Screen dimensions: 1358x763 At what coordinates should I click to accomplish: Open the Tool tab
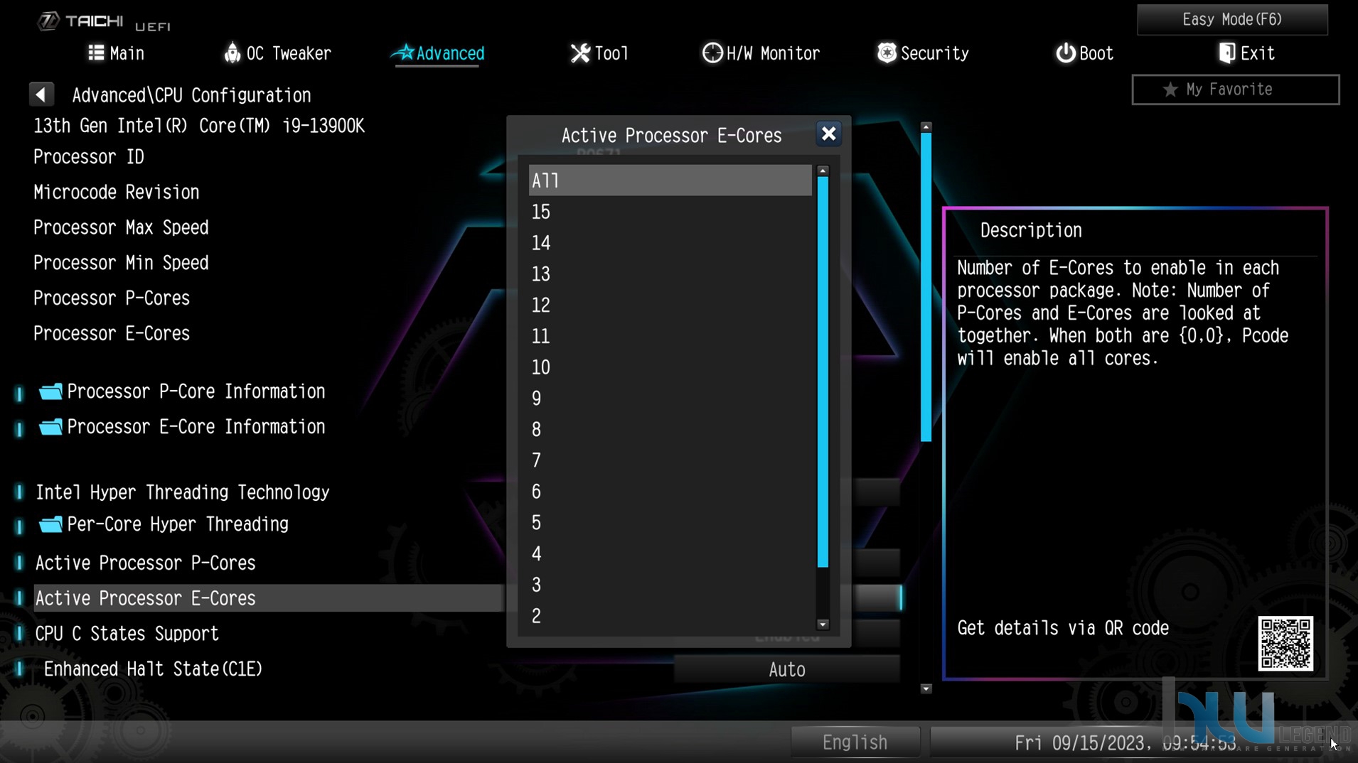coord(599,53)
